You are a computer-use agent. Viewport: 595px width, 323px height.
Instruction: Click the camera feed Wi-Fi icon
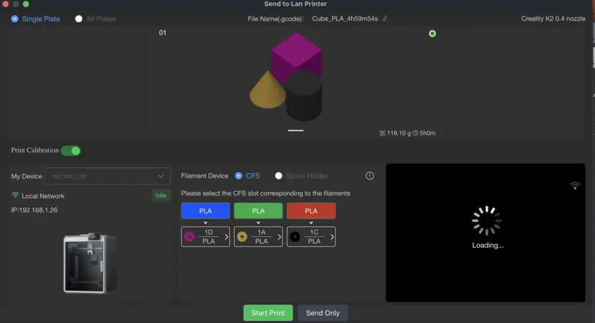575,186
